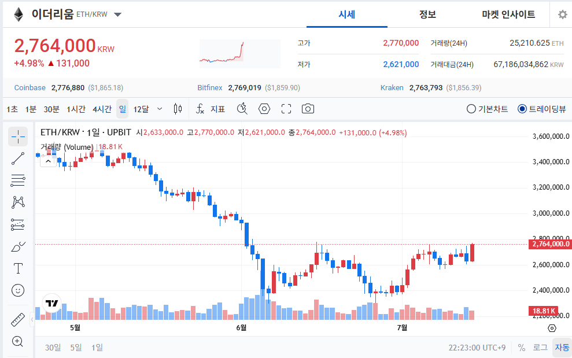Viewport: 572px width, 358px height.
Task: Select the 1시간 interval
Action: tap(76, 109)
